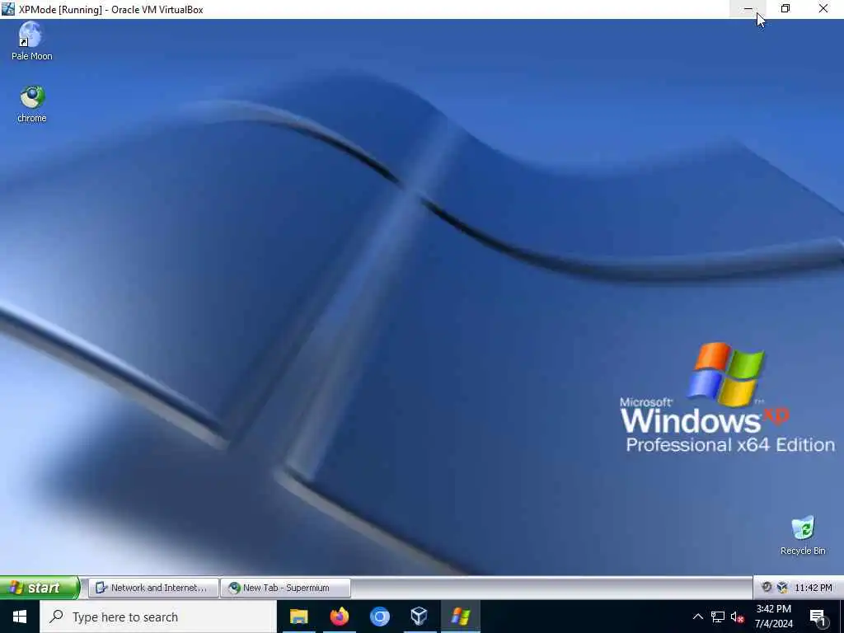Viewport: 844px width, 633px height.
Task: Click the VirtualBox title bar app icon
Action: (8, 8)
